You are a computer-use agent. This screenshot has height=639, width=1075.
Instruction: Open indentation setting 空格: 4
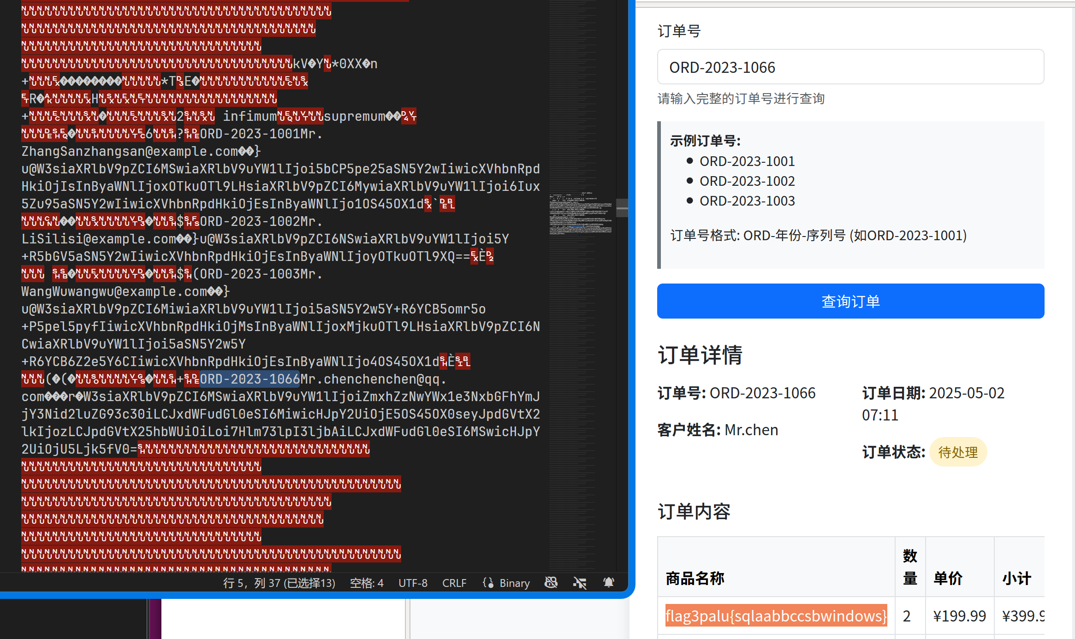[x=367, y=583]
